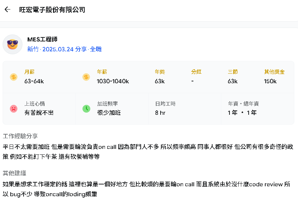Go back using the left arrow

click(x=7, y=10)
